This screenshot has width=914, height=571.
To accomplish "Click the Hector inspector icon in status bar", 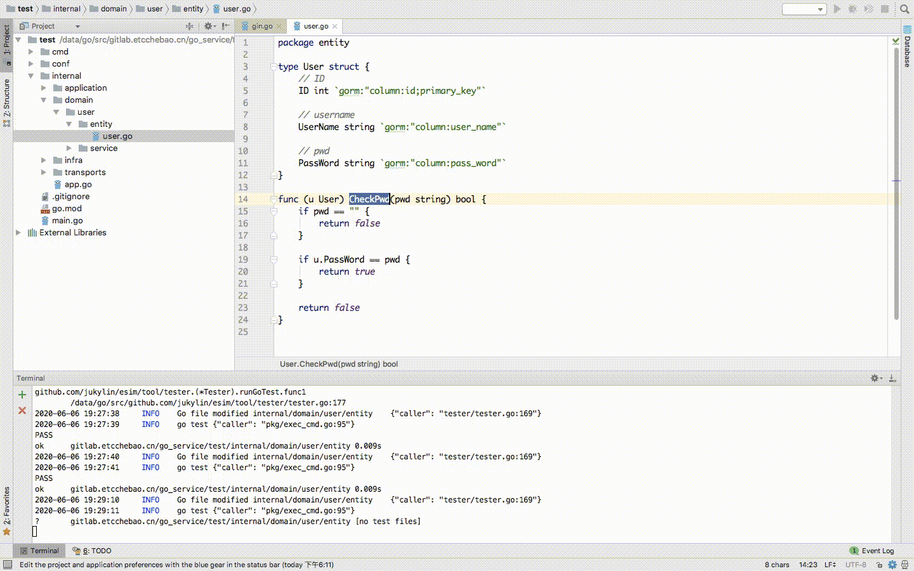I will pos(905,565).
